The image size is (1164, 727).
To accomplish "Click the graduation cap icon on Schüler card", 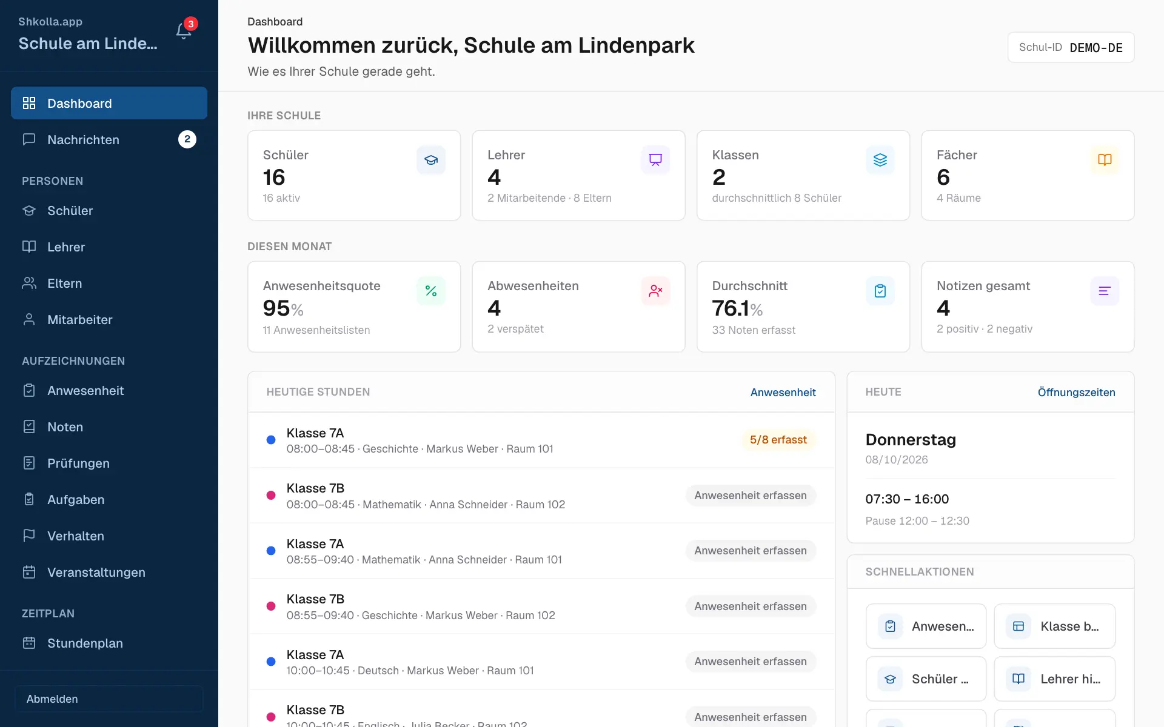I will (431, 160).
